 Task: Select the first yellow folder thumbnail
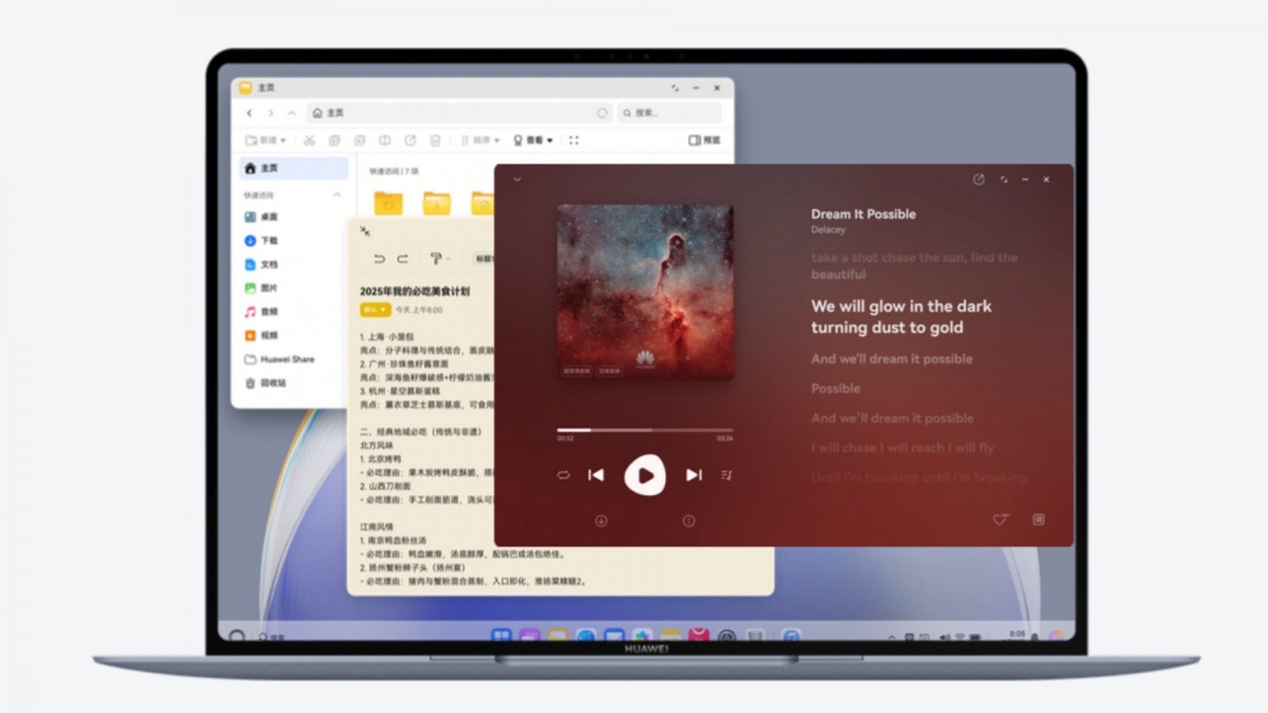pos(388,203)
